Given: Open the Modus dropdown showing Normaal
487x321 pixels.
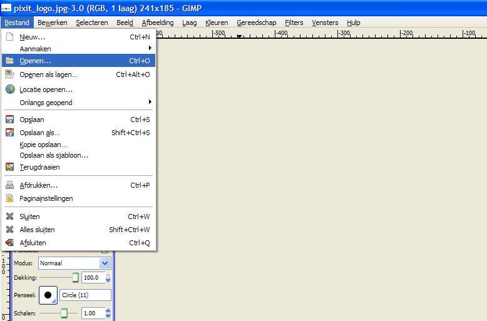Looking at the screenshot, I should pyautogui.click(x=74, y=263).
